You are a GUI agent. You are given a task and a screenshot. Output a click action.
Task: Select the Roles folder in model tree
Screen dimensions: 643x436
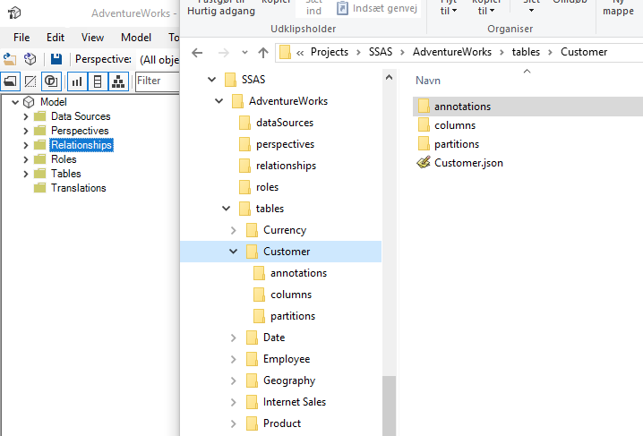click(x=64, y=159)
